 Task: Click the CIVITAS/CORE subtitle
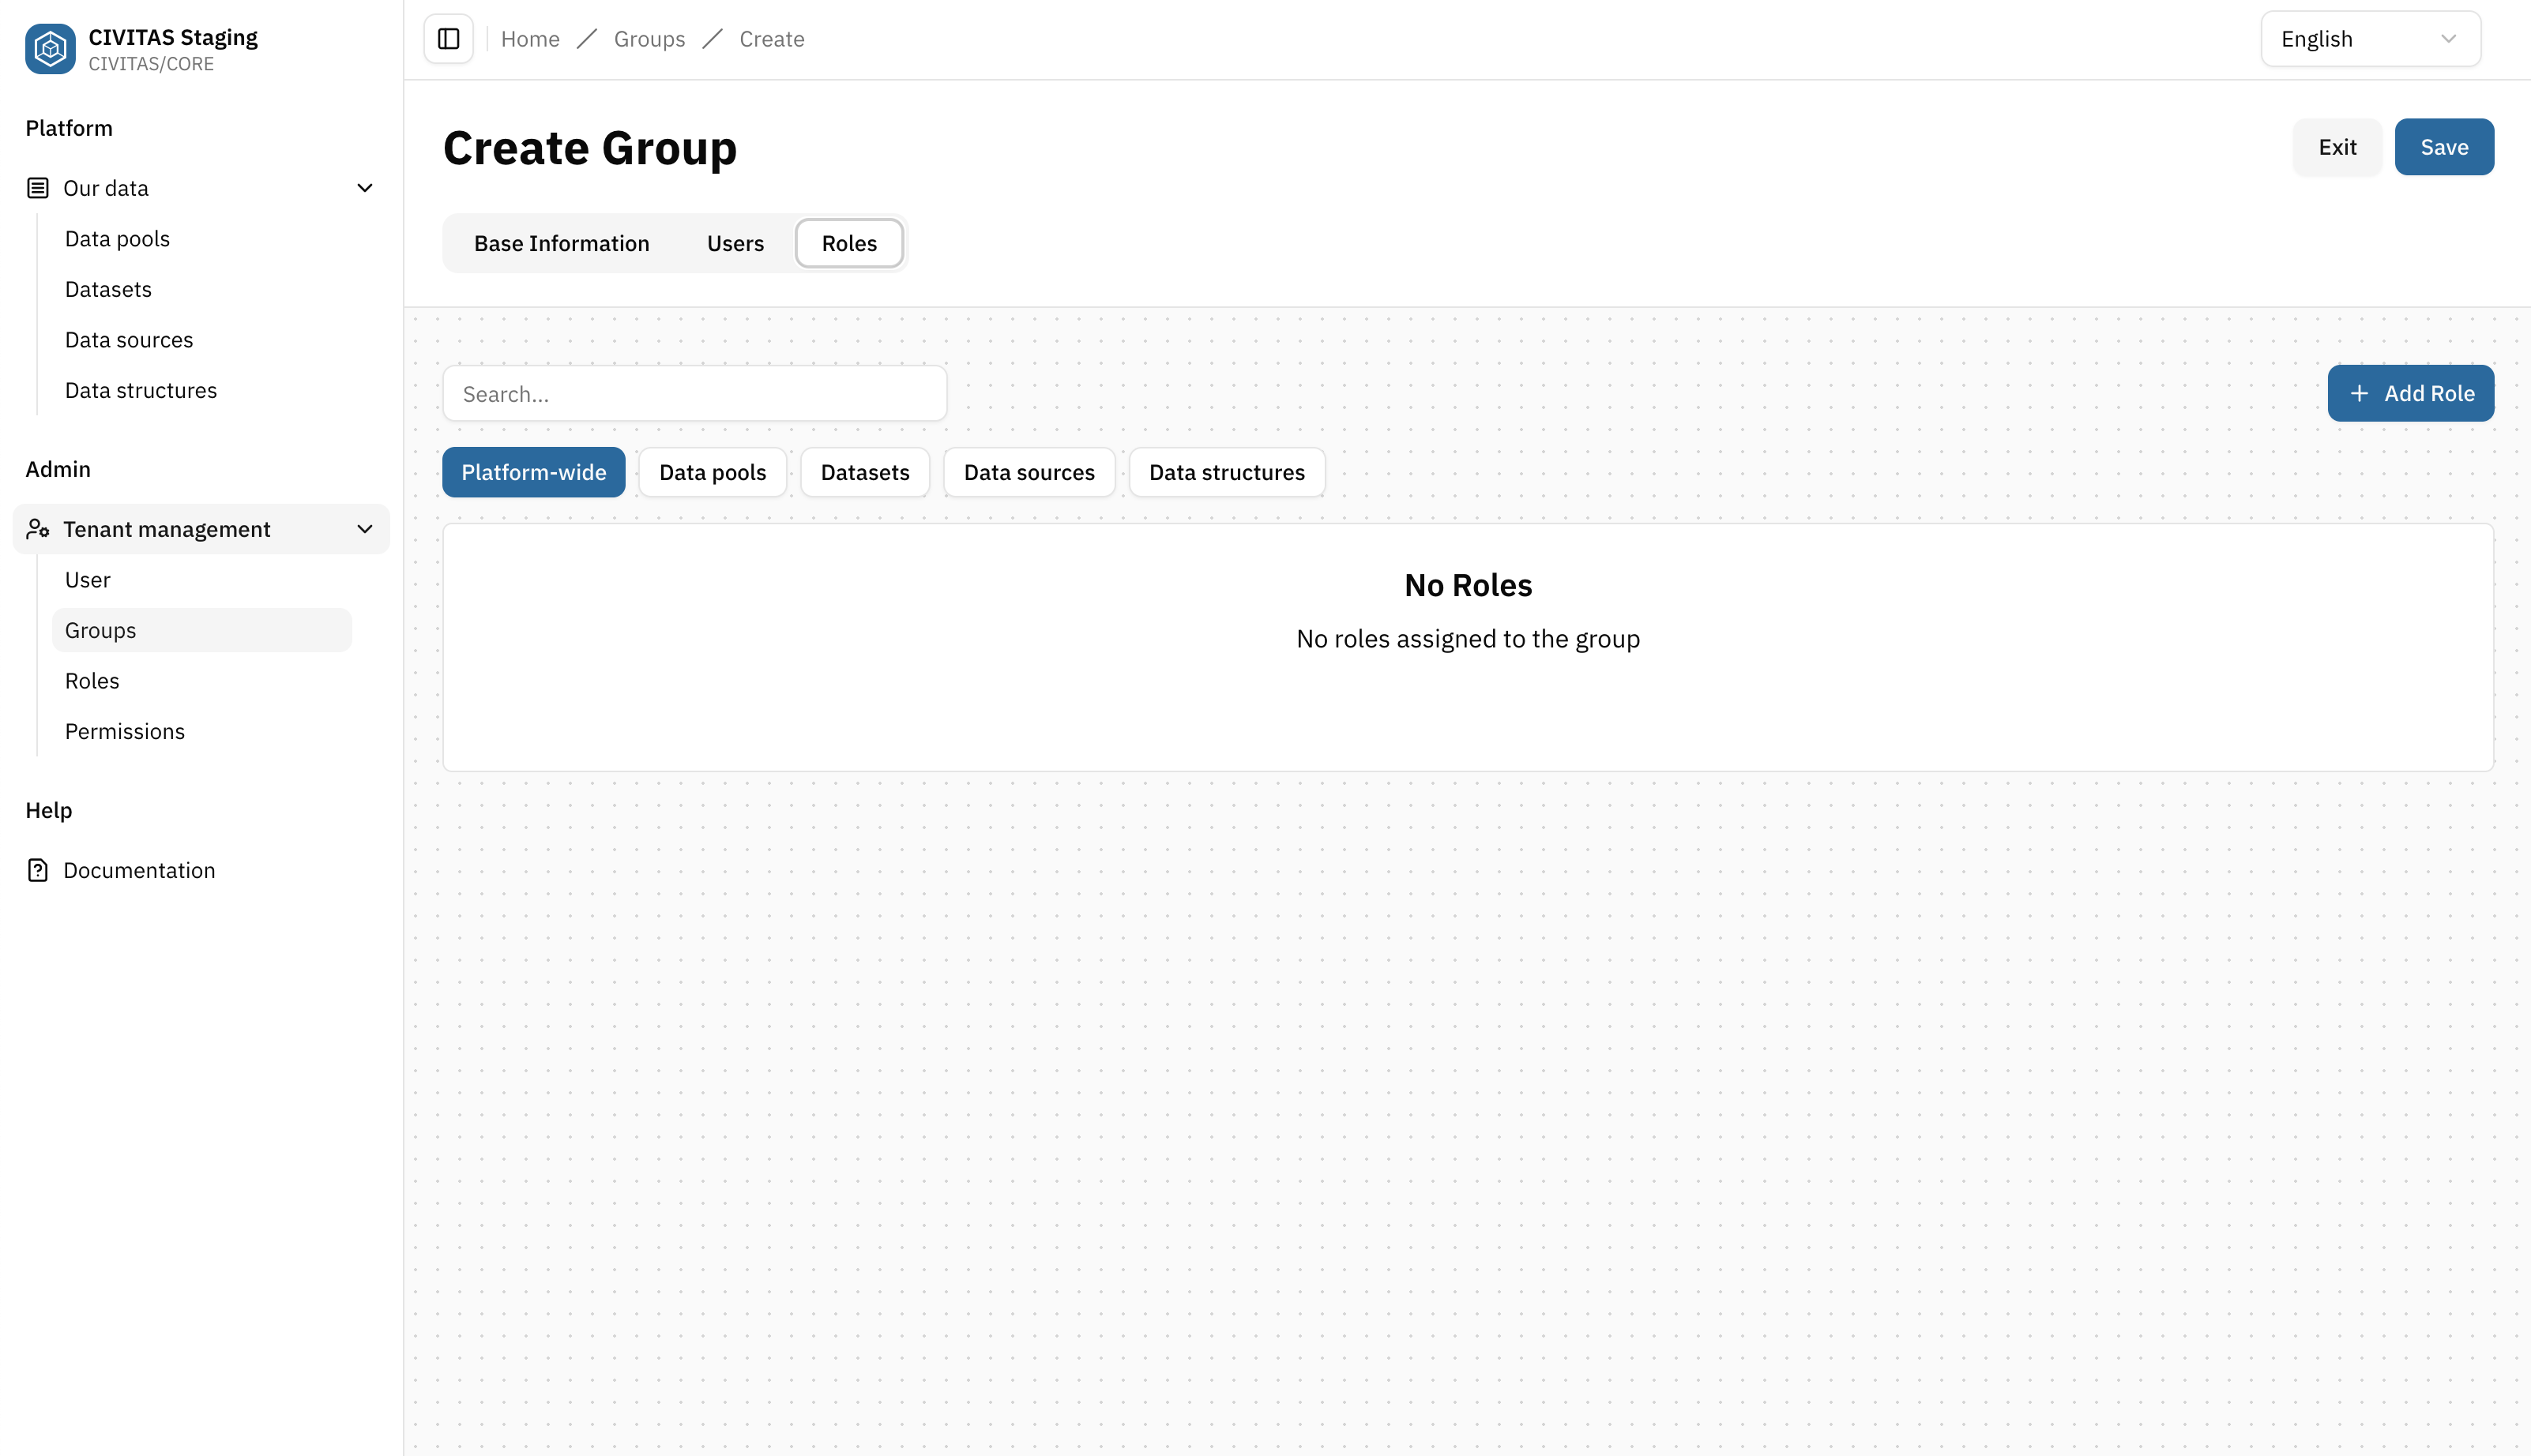coord(151,64)
